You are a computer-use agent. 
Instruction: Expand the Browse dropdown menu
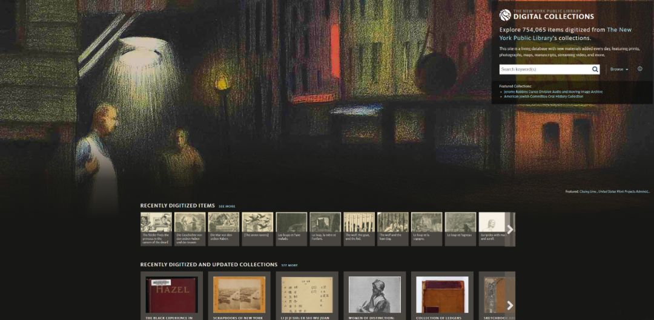click(619, 70)
